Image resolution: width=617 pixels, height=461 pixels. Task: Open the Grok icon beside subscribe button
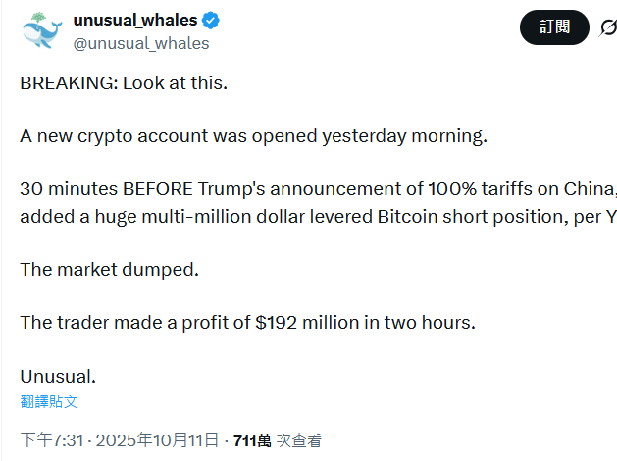point(608,27)
